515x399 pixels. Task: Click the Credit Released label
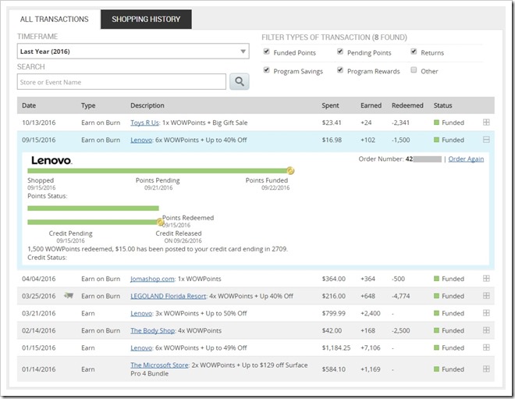[179, 233]
